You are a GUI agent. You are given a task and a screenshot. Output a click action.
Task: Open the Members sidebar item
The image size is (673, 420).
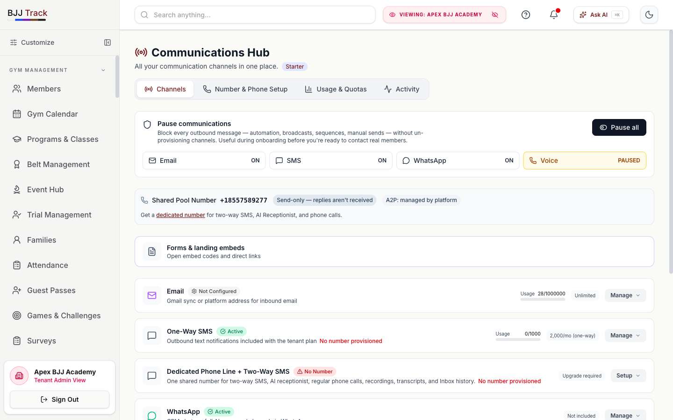[59, 89]
